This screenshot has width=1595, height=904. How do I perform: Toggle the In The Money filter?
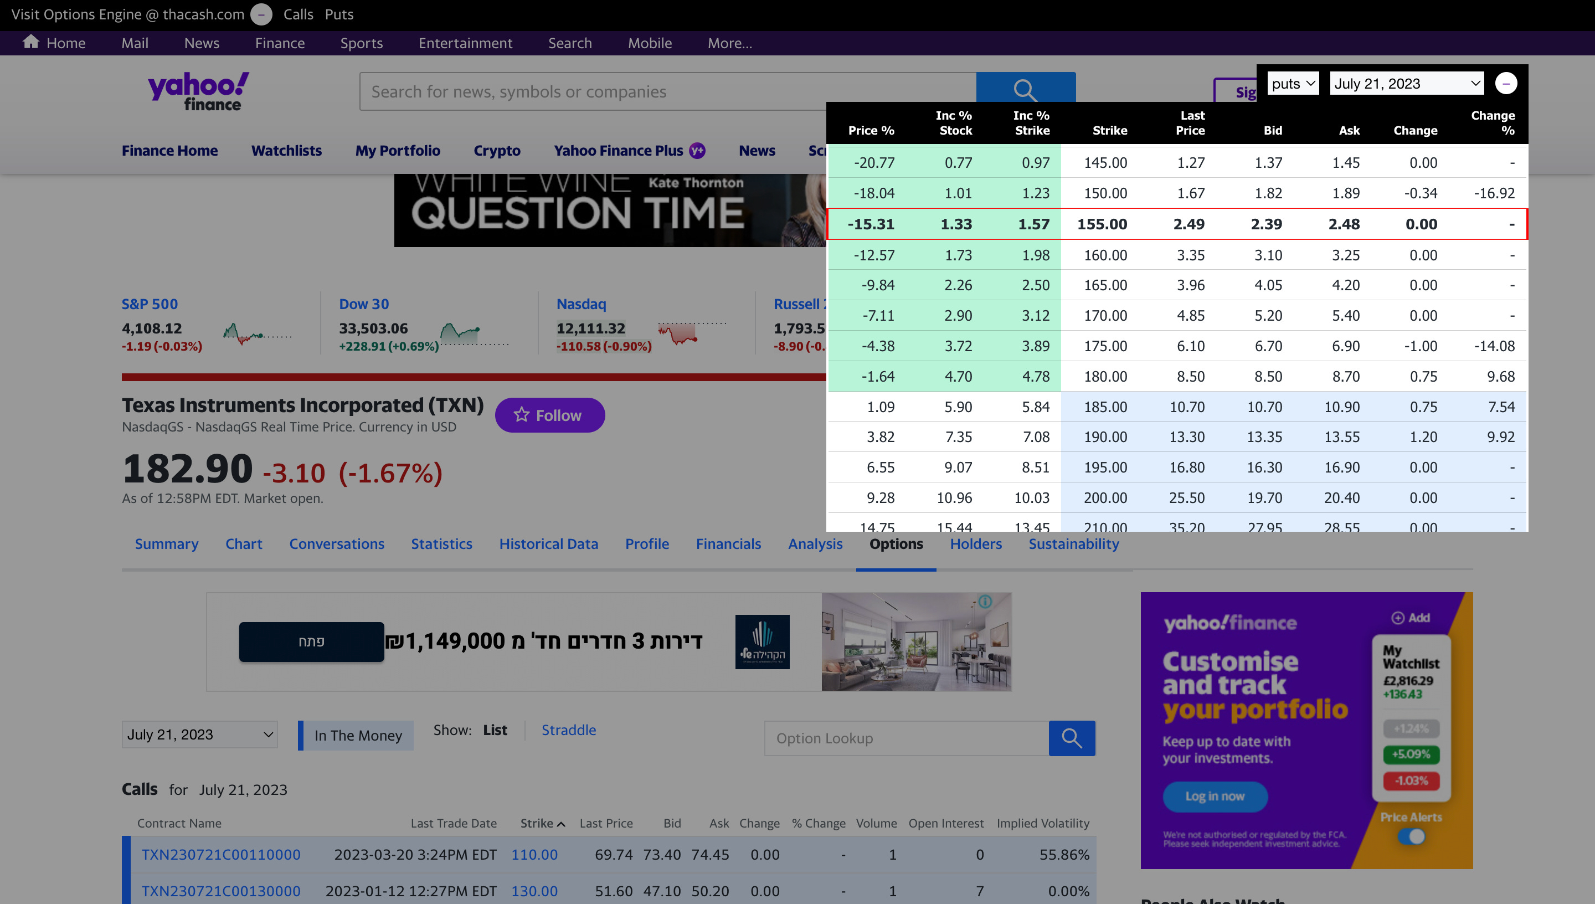click(x=356, y=735)
